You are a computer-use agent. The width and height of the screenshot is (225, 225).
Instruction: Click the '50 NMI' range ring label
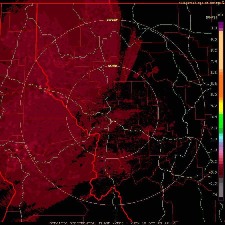[112, 66]
